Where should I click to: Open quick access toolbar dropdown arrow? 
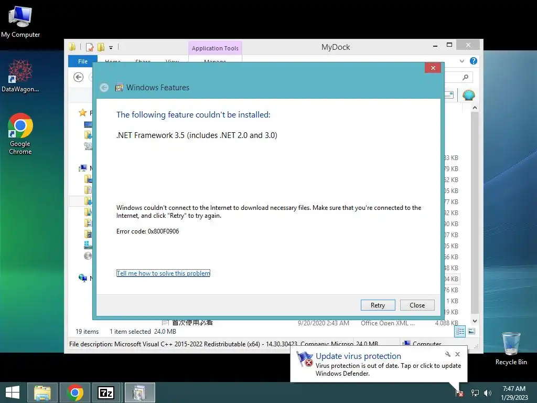111,48
